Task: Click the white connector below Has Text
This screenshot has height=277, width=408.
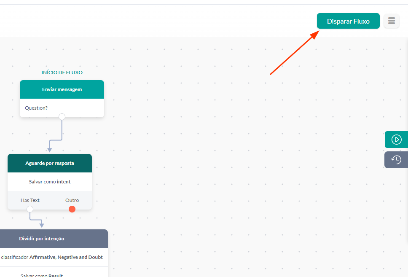Action: [30, 209]
